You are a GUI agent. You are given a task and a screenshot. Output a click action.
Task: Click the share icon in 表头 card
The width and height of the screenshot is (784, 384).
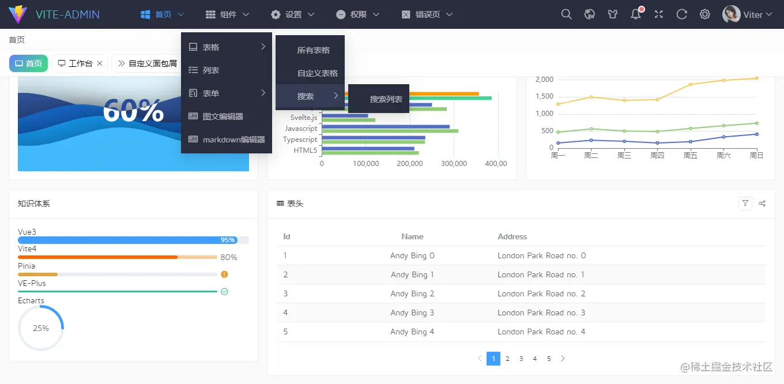point(763,203)
